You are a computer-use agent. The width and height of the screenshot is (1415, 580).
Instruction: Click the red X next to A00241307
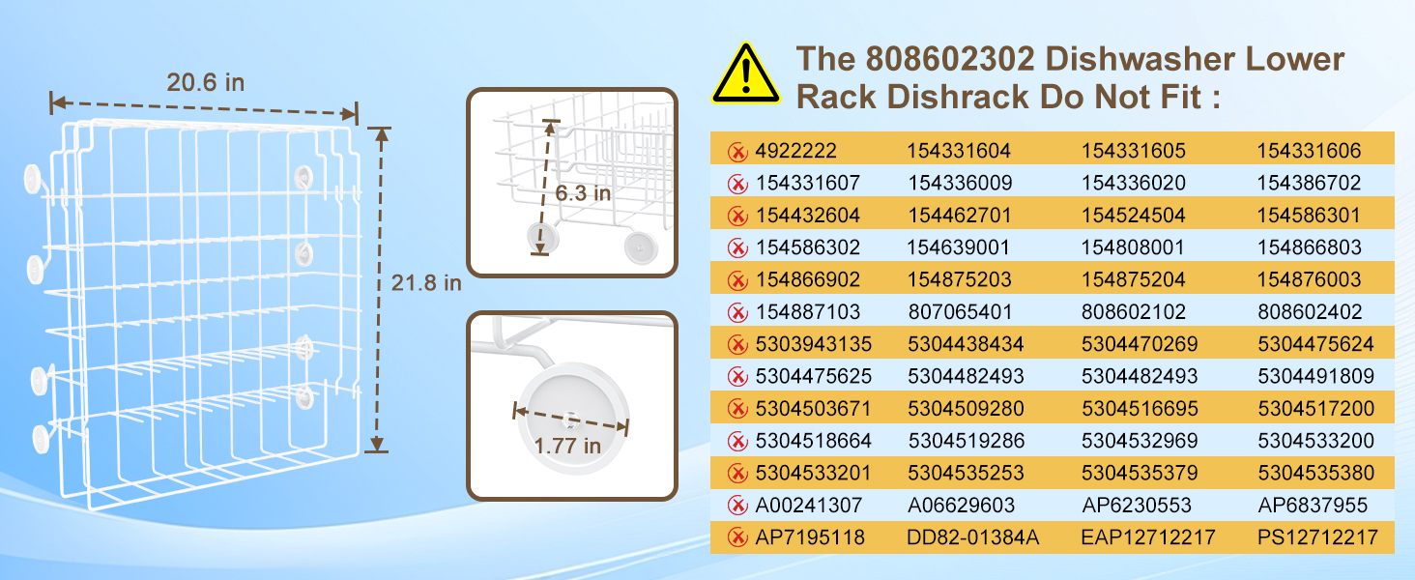(736, 504)
